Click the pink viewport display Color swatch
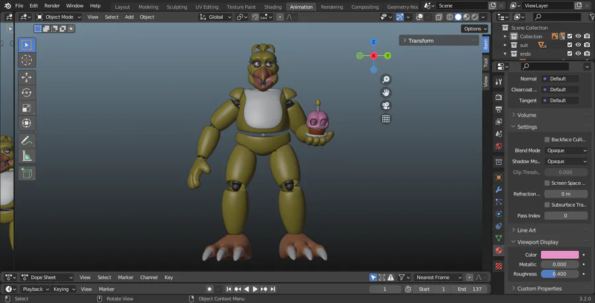 point(560,255)
